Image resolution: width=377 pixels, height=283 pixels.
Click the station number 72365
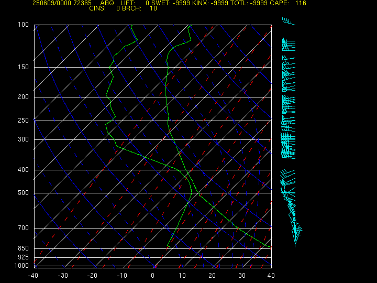[x=83, y=3]
